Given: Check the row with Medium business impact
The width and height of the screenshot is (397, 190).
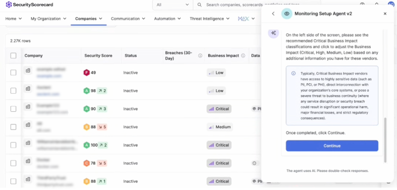Looking at the screenshot, I should 13,127.
